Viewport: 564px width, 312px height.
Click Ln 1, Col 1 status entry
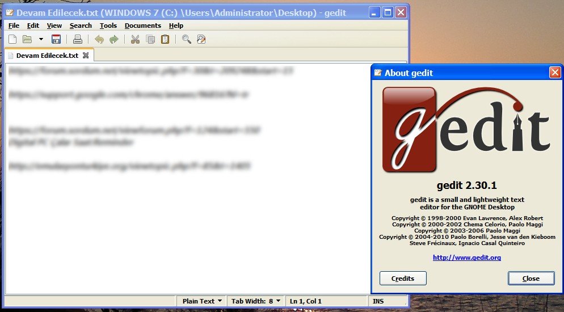[x=306, y=301]
